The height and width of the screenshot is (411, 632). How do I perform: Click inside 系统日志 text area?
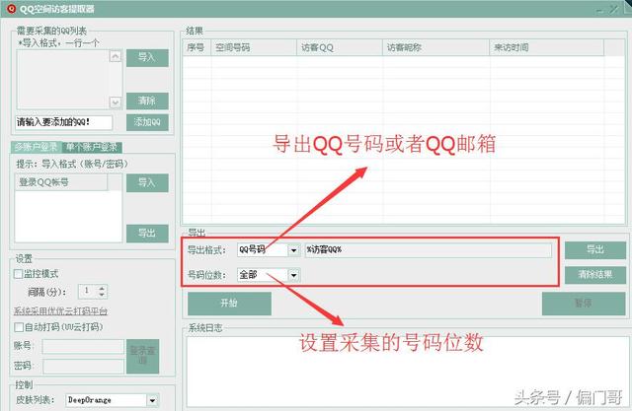[x=406, y=371]
